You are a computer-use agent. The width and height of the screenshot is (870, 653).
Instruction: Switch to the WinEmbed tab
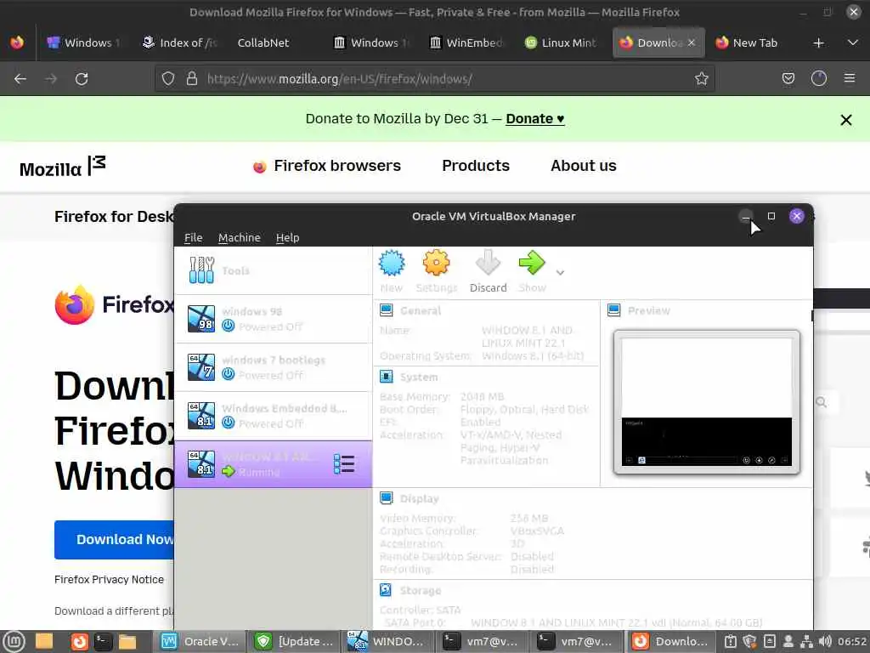[x=466, y=43]
